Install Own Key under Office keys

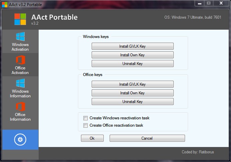[133, 93]
